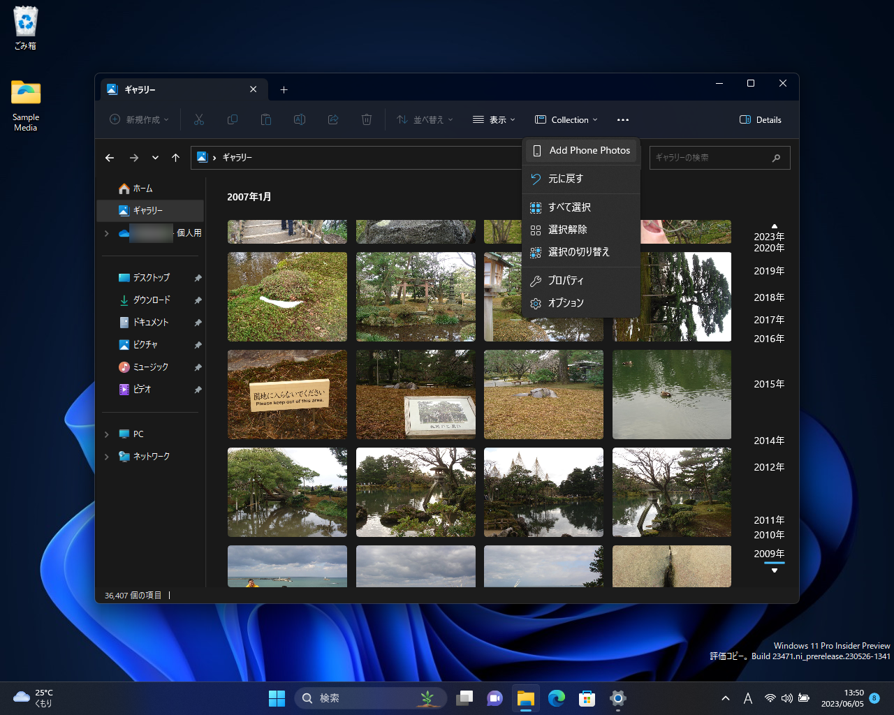Navigate up with the up arrow

pyautogui.click(x=175, y=158)
